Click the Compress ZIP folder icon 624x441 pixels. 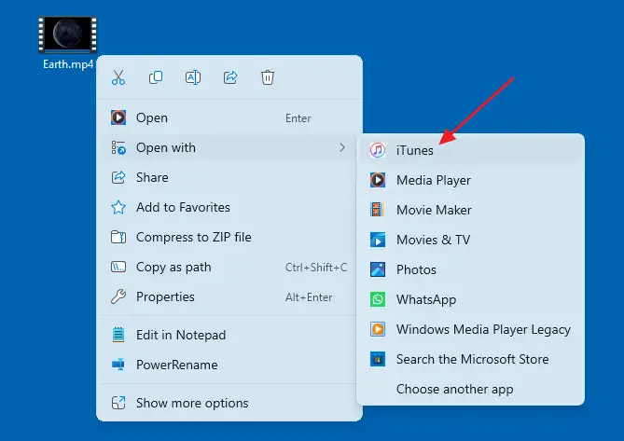pyautogui.click(x=118, y=237)
